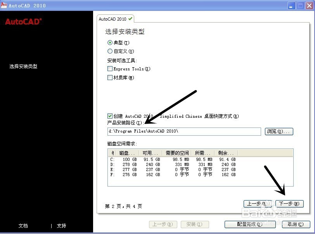Click the 取消(C) button
The height and width of the screenshot is (234, 315).
296,224
